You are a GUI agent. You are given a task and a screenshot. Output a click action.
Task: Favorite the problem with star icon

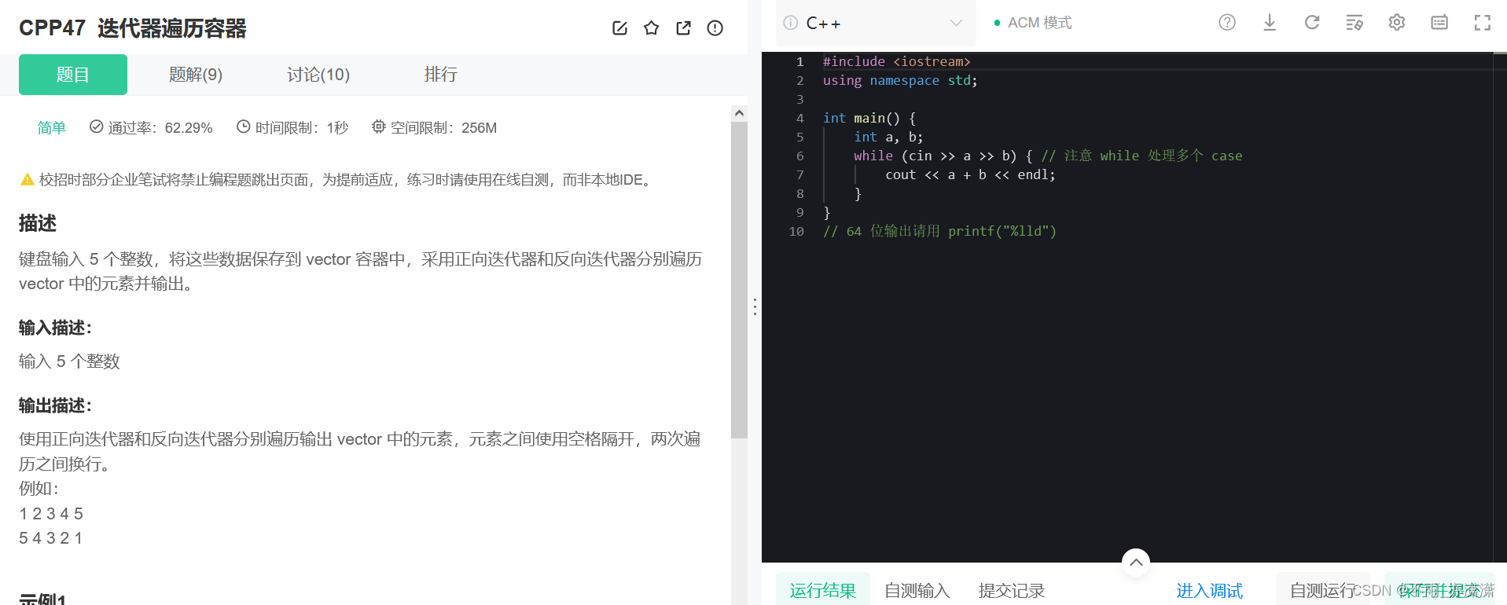[652, 28]
